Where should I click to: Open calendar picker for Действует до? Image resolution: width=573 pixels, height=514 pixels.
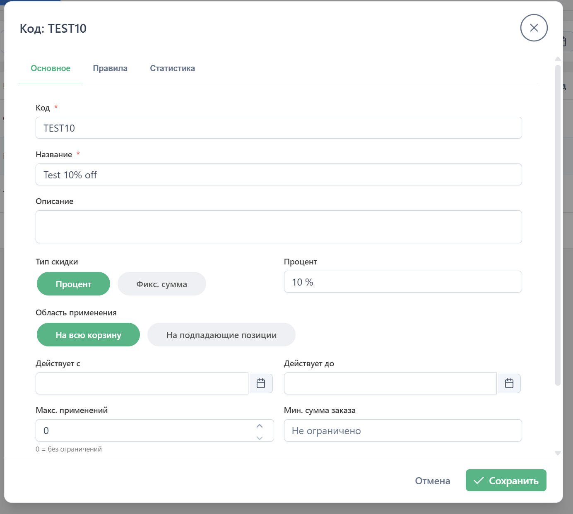(509, 383)
